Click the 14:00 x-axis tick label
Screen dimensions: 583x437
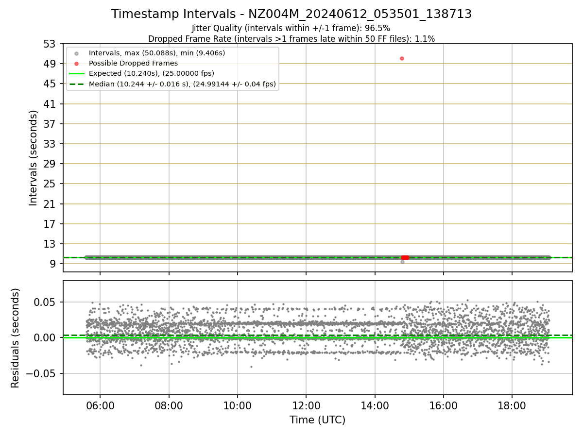pyautogui.click(x=375, y=406)
